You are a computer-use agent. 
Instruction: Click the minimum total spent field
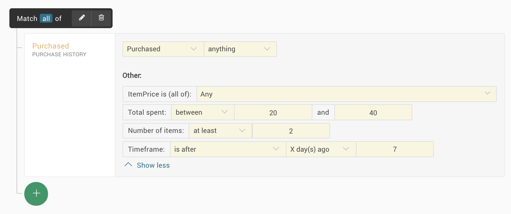(273, 113)
